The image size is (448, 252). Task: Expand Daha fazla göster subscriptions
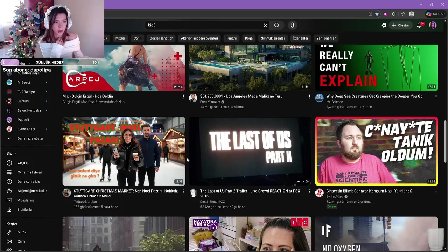pos(30,138)
